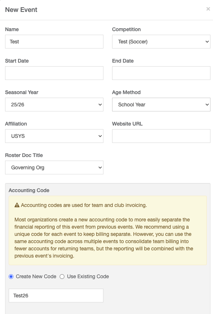Click the 'Accounting codes are used for team' text
The image size is (213, 314).
pyautogui.click(x=84, y=205)
